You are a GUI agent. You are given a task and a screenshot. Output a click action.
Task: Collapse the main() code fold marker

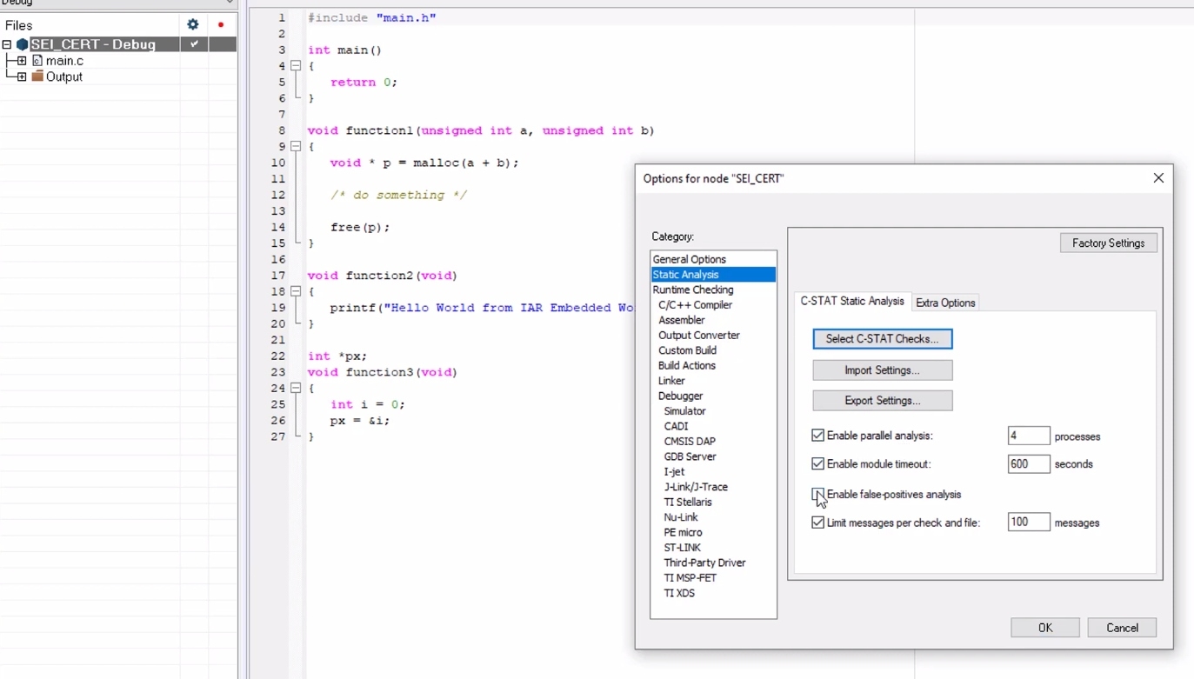tap(296, 66)
